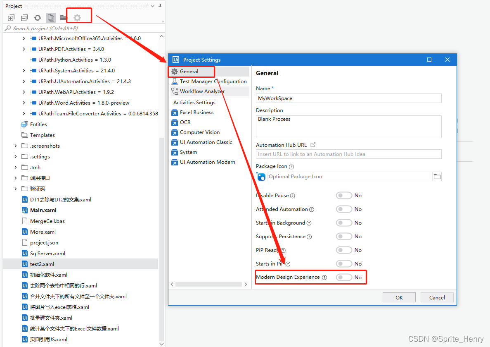
Task: Click Cancel in Project Settings
Action: [x=437, y=297]
